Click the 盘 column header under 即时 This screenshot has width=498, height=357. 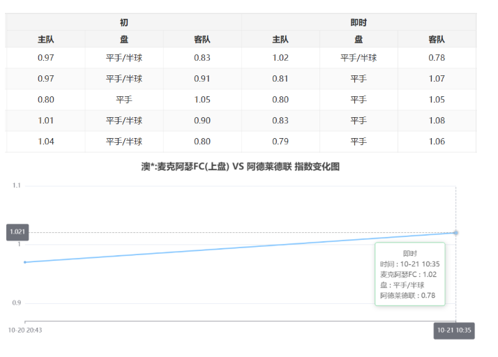coord(359,40)
